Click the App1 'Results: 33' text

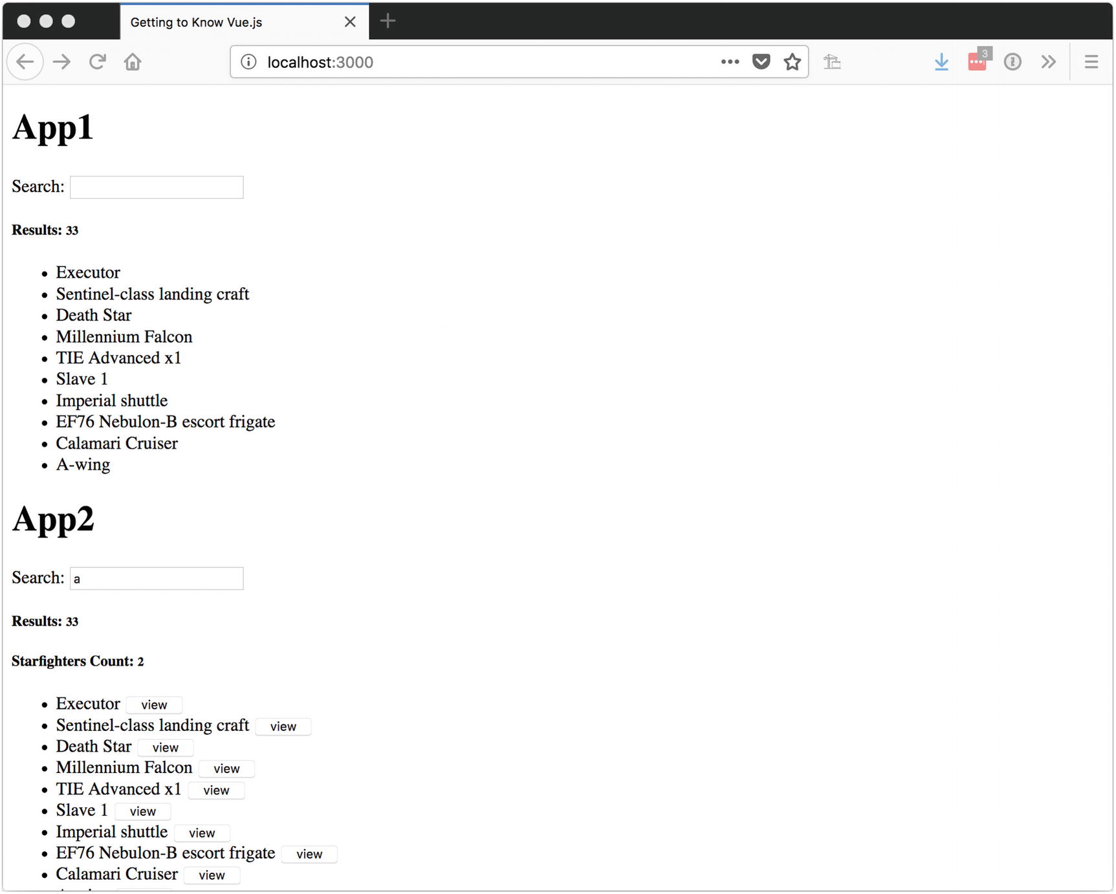(x=45, y=231)
